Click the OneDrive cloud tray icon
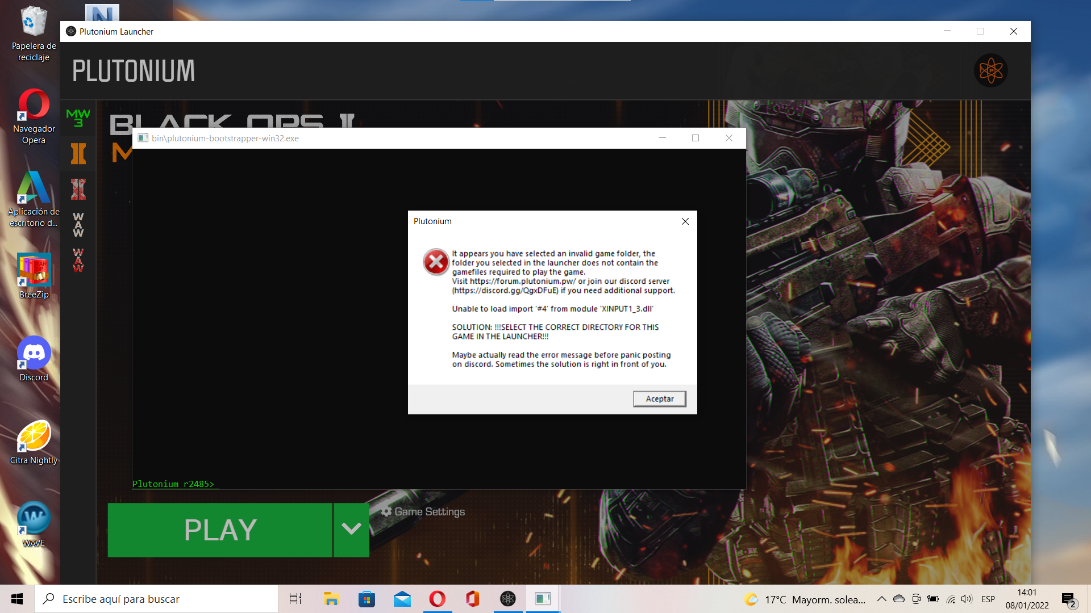The height and width of the screenshot is (613, 1091). pos(899,599)
